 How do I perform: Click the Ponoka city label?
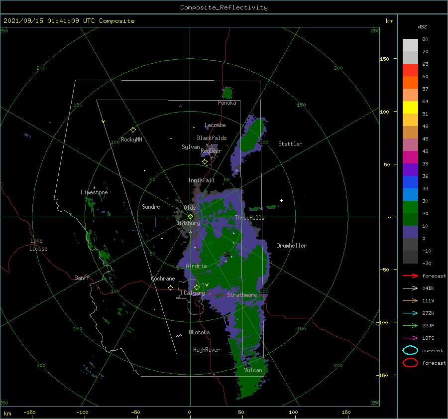click(x=227, y=103)
